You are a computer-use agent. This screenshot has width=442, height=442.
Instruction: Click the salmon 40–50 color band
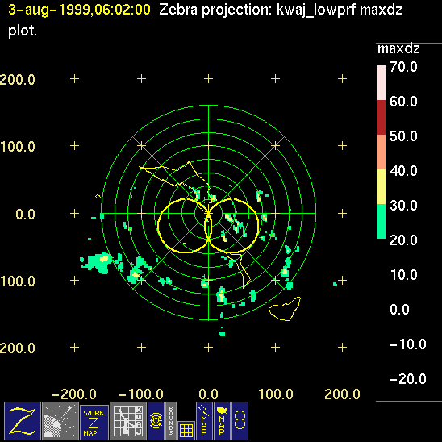tap(382, 152)
